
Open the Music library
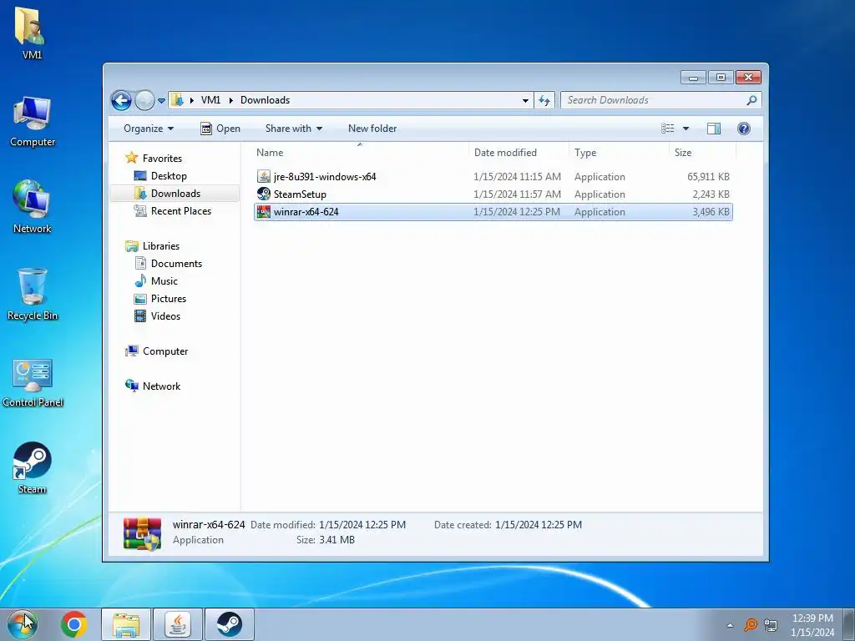[156, 280]
